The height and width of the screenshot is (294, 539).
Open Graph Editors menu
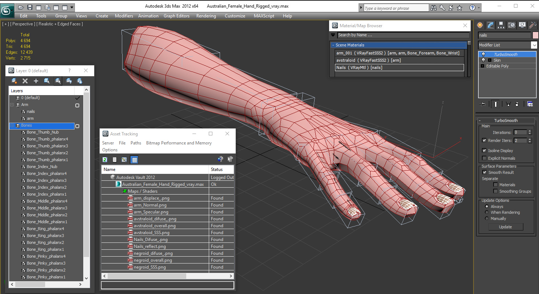pyautogui.click(x=176, y=16)
